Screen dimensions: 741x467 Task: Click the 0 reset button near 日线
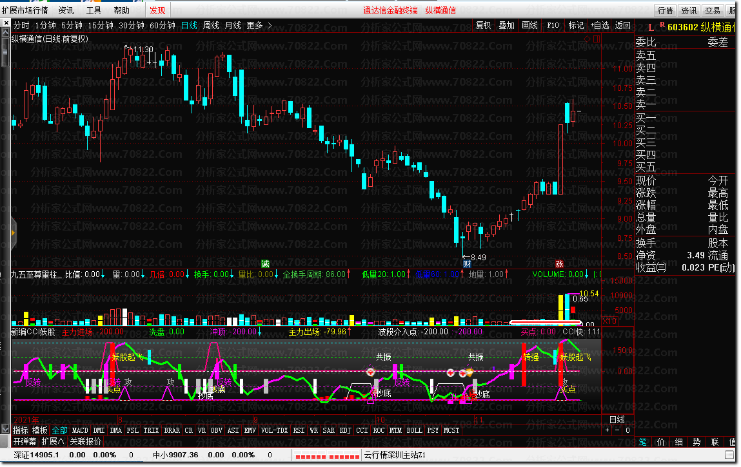[627, 430]
